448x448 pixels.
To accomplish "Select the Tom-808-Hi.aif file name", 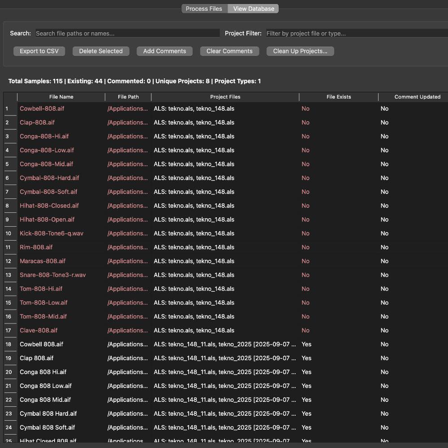I will [41, 289].
